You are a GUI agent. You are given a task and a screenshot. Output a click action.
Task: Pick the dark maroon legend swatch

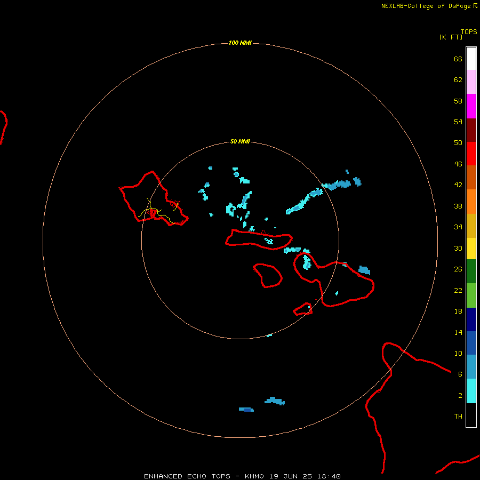pos(471,130)
